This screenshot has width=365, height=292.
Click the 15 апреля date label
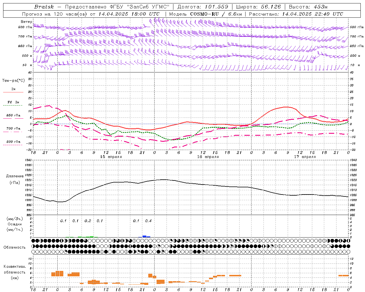(111, 157)
